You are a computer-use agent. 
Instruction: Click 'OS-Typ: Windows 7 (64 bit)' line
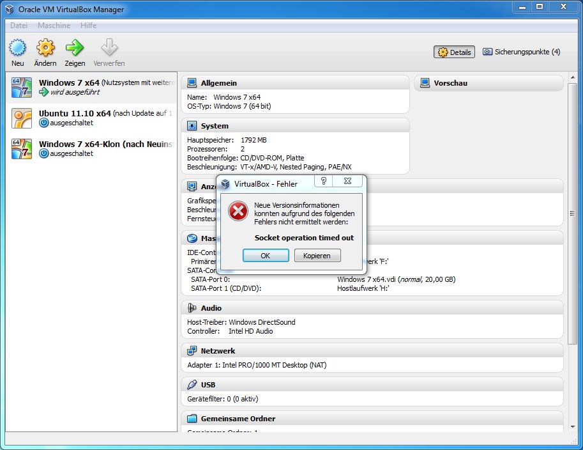pos(229,106)
